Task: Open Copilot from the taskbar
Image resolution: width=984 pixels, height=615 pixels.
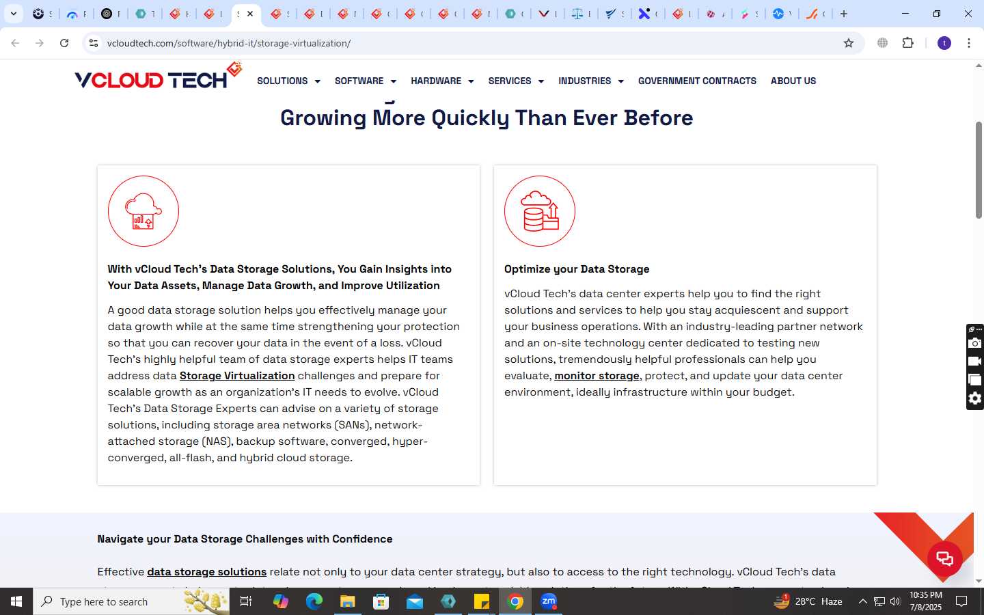Action: click(280, 601)
